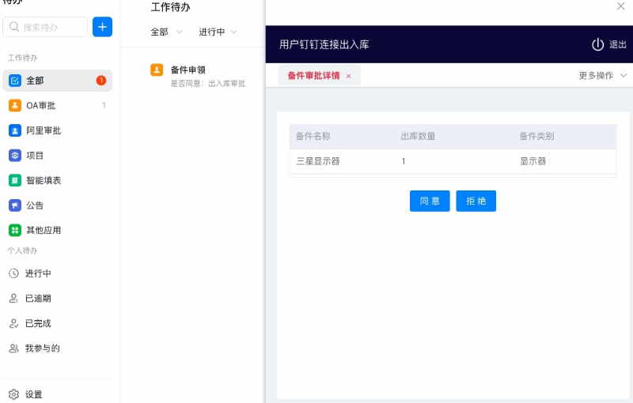
Task: Select 其他应用 in the sidebar
Action: (x=57, y=231)
